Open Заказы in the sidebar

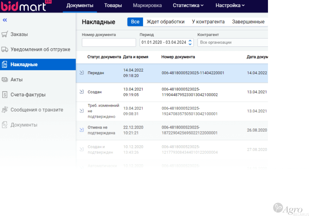coord(19,34)
